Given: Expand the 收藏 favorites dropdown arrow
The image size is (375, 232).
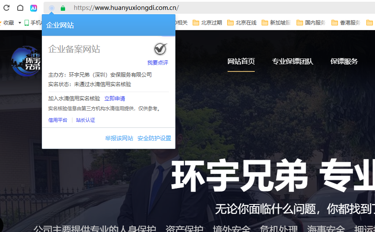Looking at the screenshot, I should [x=20, y=23].
